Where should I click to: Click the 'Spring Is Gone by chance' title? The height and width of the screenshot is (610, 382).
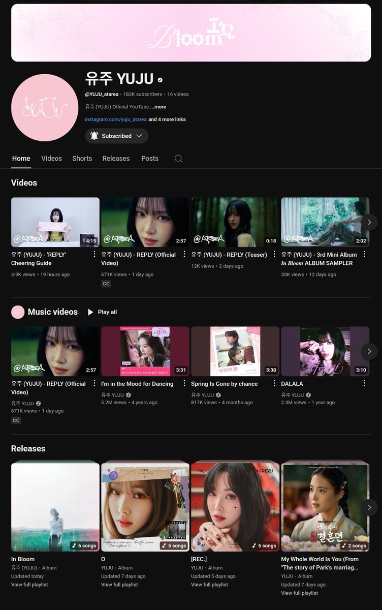pos(225,384)
